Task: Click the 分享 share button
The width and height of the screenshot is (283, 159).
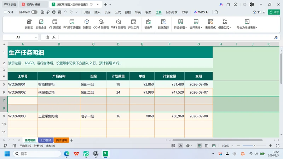Action: click(274, 12)
